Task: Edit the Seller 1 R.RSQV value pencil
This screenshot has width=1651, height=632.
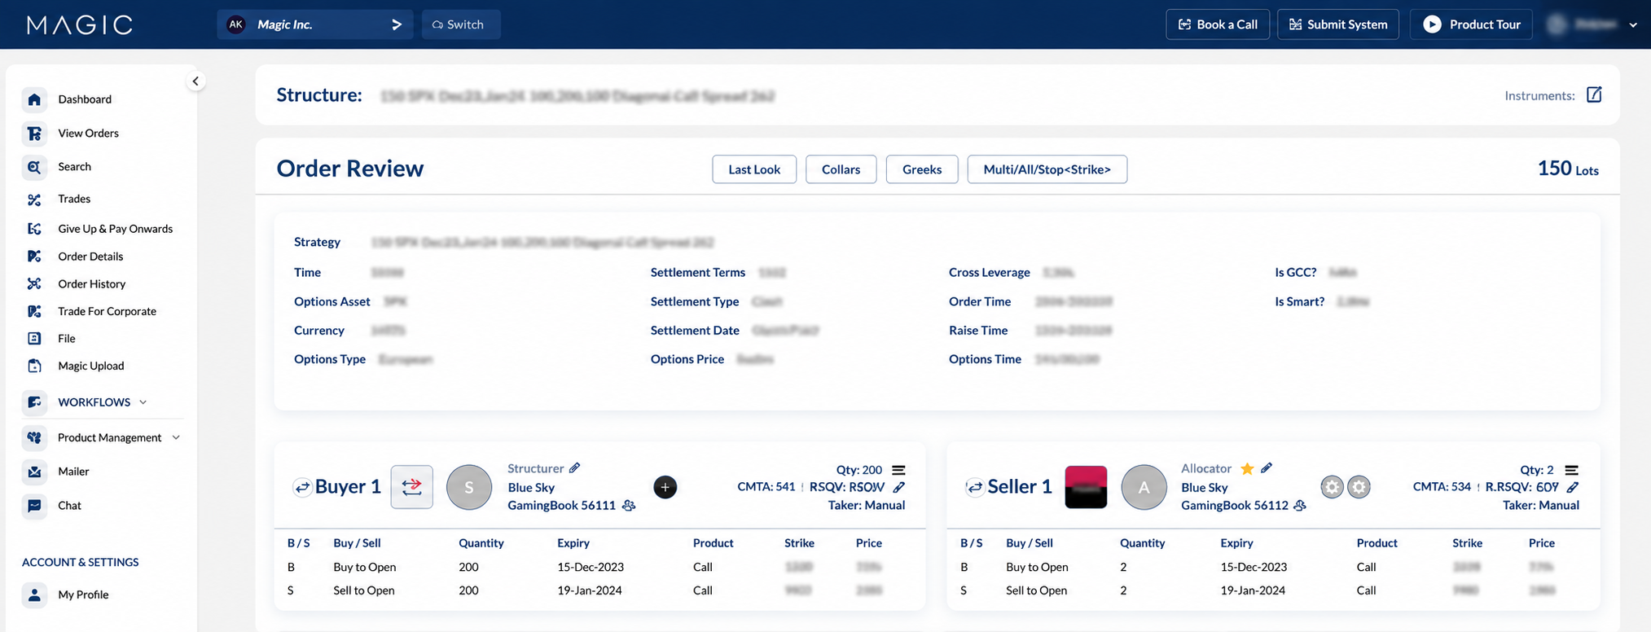Action: pyautogui.click(x=1573, y=487)
